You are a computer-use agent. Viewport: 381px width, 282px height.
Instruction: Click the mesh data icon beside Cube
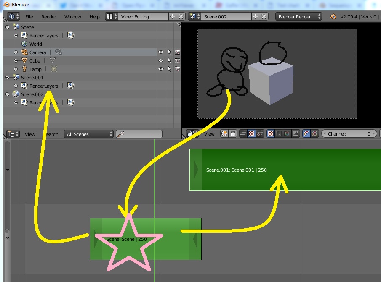(x=53, y=60)
